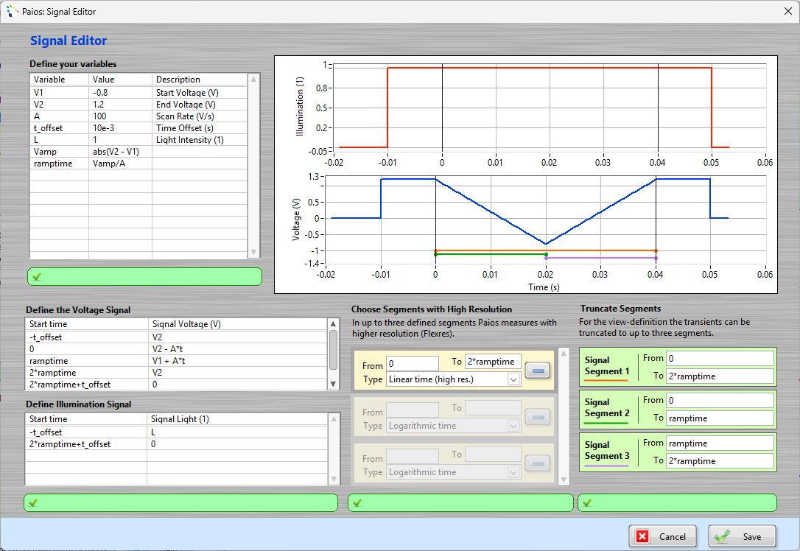Select the V2 value cell 1.2
Image resolution: width=800 pixels, height=551 pixels.
coord(120,104)
